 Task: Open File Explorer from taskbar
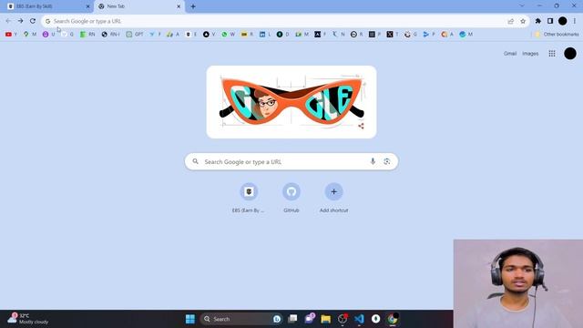tap(326, 319)
